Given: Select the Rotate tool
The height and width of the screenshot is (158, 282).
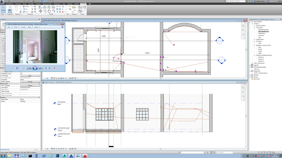Looking at the screenshot, I should (49, 11).
